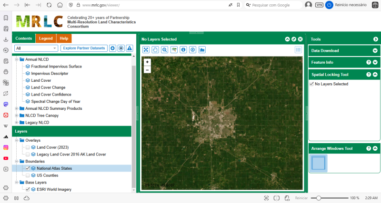Toggle Land Cover (2023) overlay checkbox
This screenshot has width=381, height=203.
tap(28, 147)
